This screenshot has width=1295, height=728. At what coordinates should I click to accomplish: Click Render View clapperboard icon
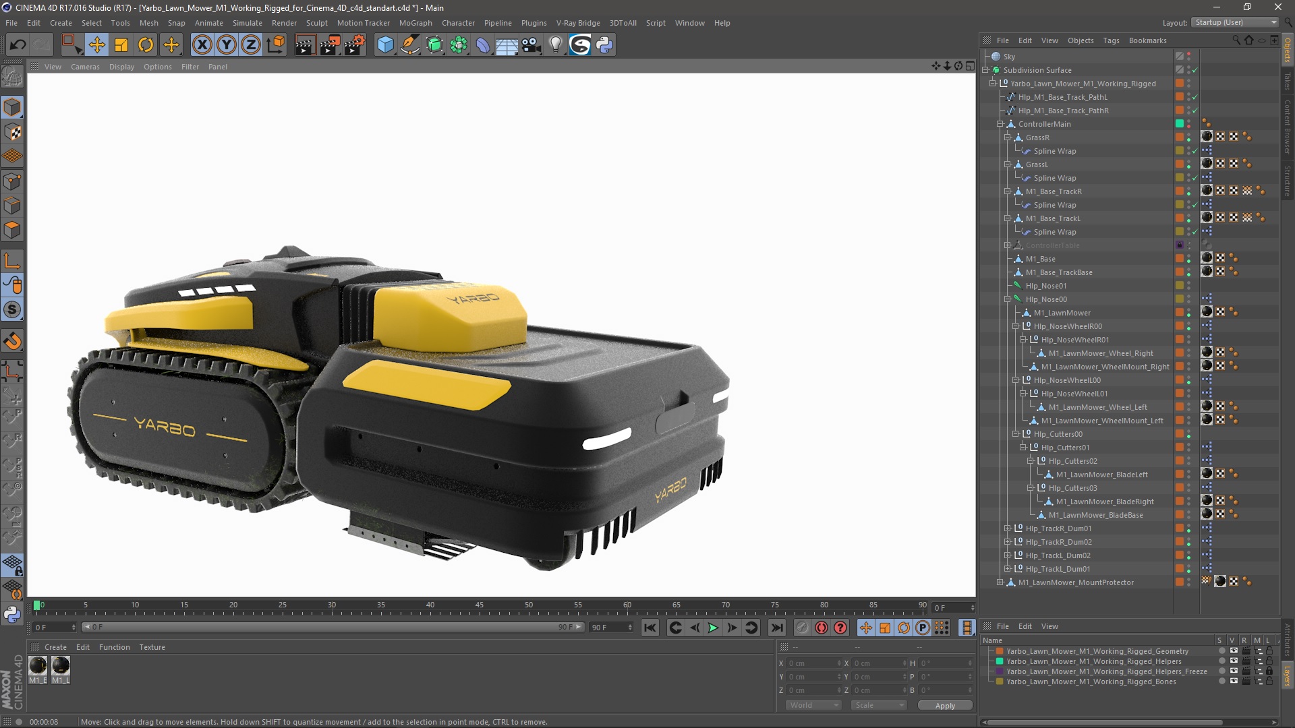click(305, 45)
